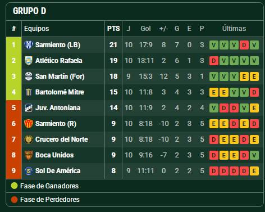Viewport: 265px width, 212px height.
Task: Open the Sarmiento (LB) team link
Action: (58, 45)
